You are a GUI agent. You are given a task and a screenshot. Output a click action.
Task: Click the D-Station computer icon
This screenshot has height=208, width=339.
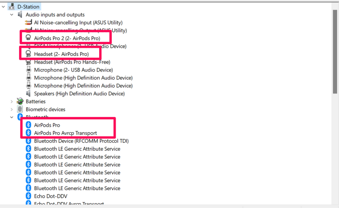pos(12,7)
